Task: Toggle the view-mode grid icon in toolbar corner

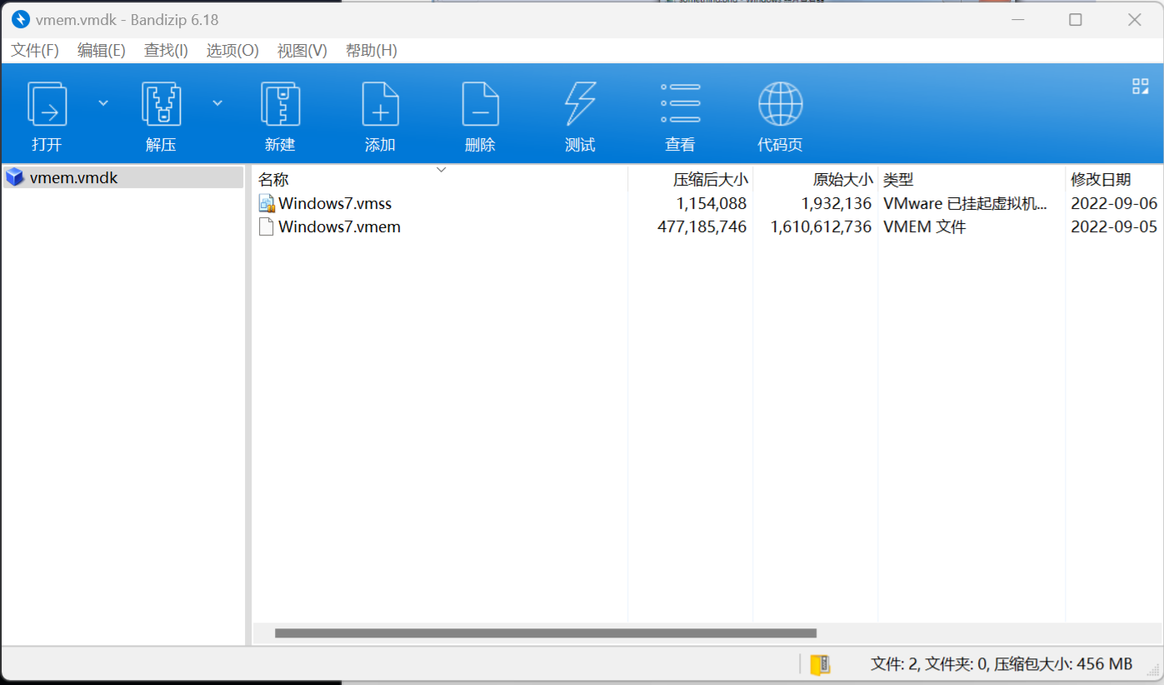Action: [1141, 86]
